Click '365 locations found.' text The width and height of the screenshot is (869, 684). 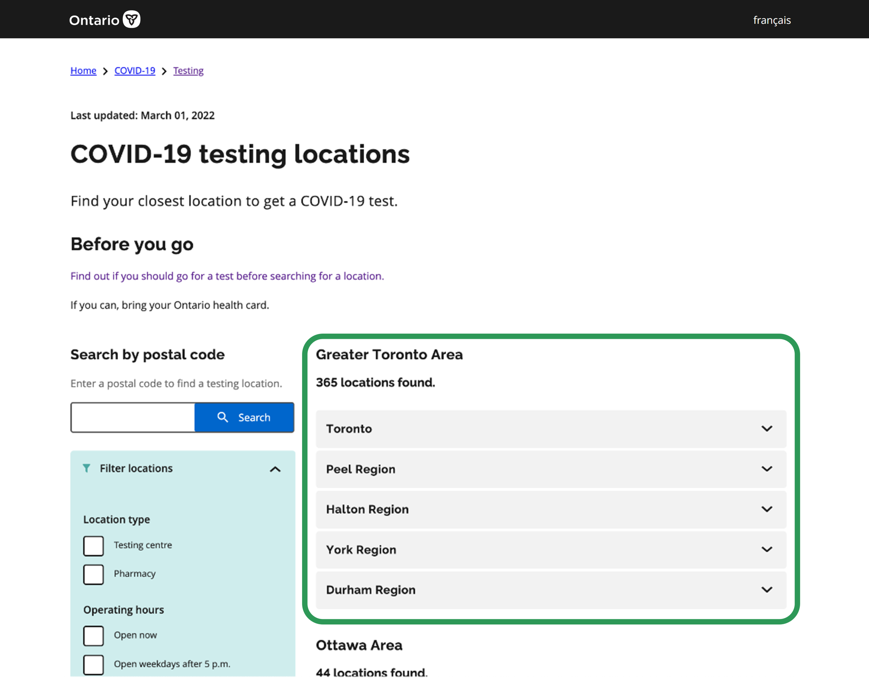tap(375, 382)
